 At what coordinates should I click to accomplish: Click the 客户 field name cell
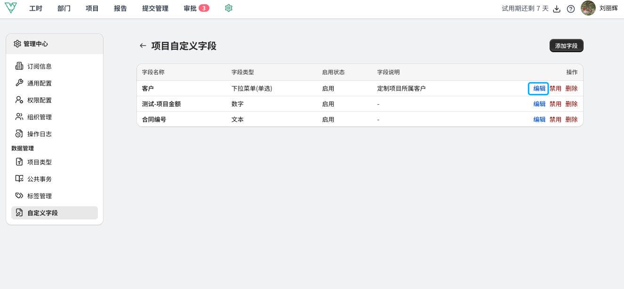point(148,88)
